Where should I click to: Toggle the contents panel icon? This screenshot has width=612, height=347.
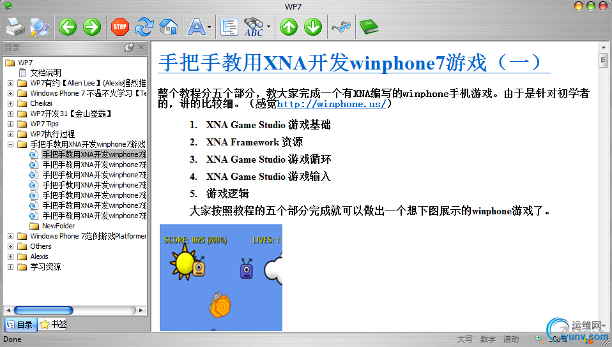click(229, 27)
